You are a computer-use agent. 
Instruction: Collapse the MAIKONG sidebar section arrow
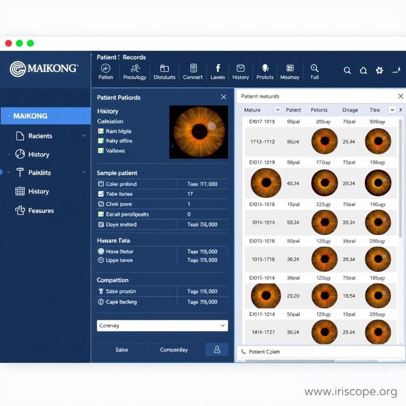[9, 116]
